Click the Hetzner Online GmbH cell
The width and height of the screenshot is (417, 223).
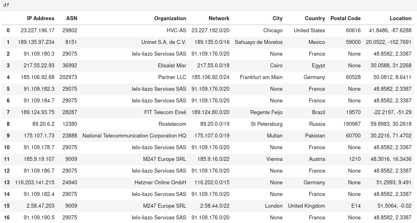pos(160,182)
